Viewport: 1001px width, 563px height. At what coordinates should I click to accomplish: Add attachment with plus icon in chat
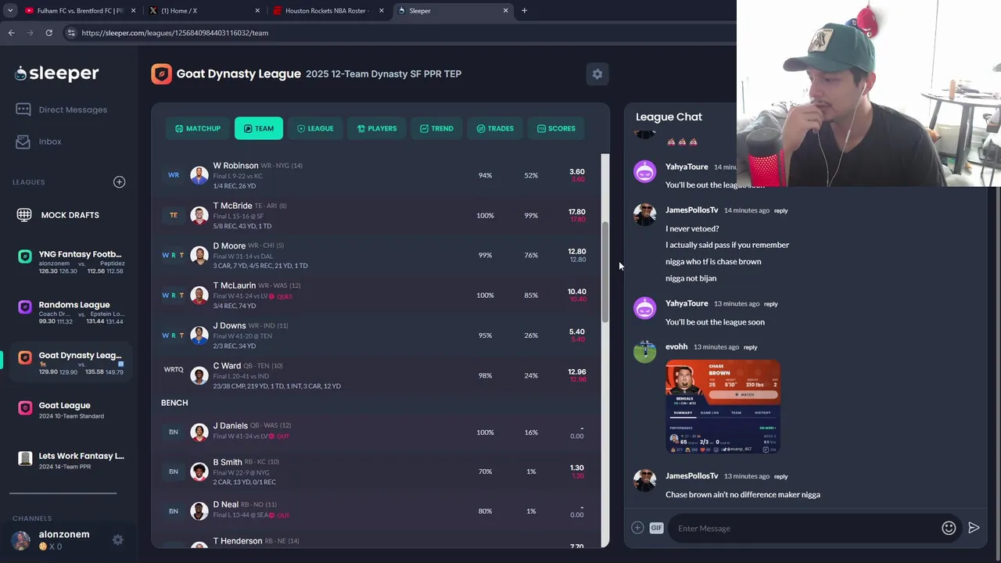637,528
